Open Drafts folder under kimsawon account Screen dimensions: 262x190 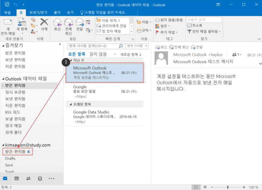click(x=10, y=158)
